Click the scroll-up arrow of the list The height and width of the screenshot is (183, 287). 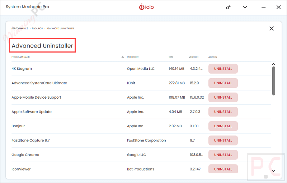(273, 64)
